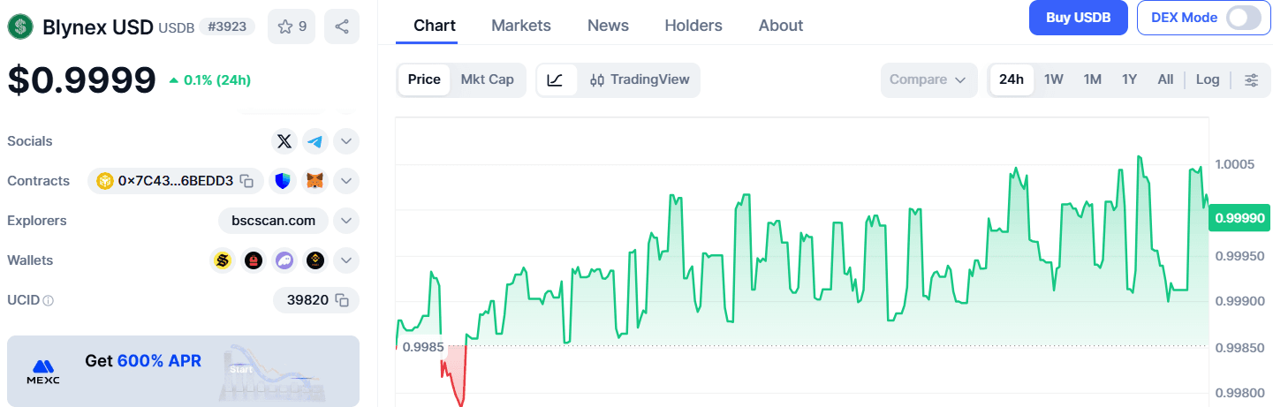Set chart range to 24h

1012,79
